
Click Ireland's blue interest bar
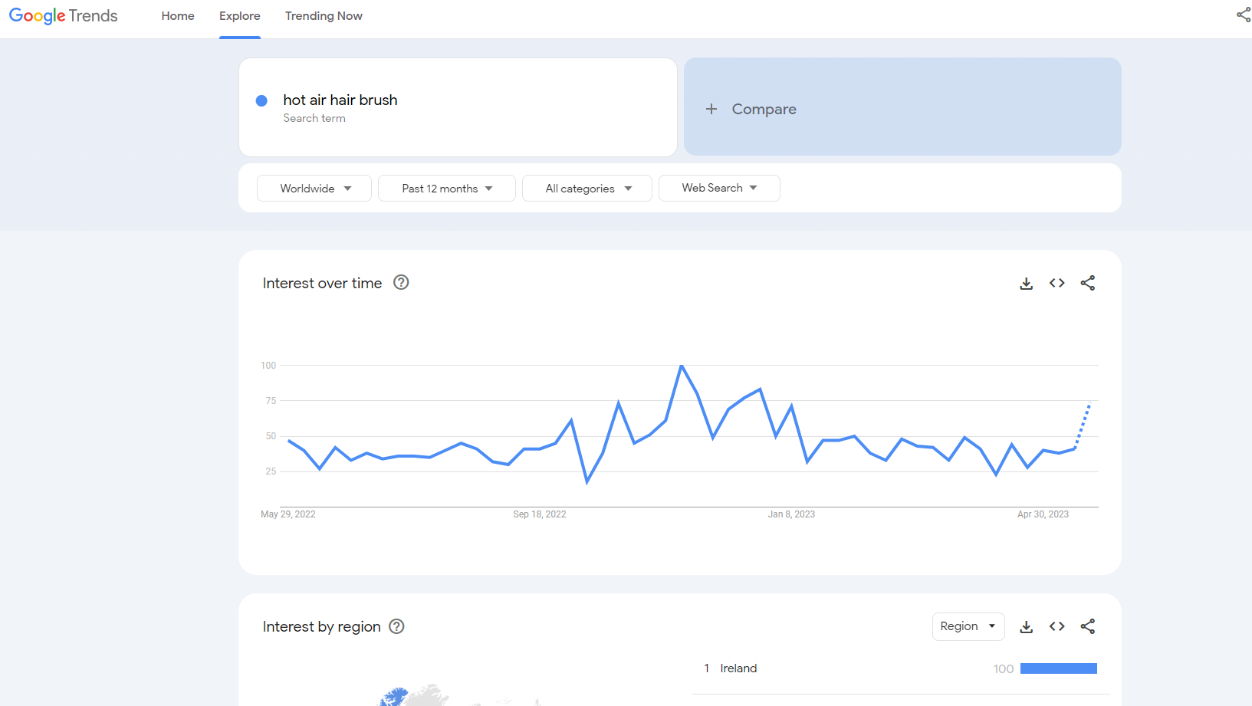[x=1059, y=668]
